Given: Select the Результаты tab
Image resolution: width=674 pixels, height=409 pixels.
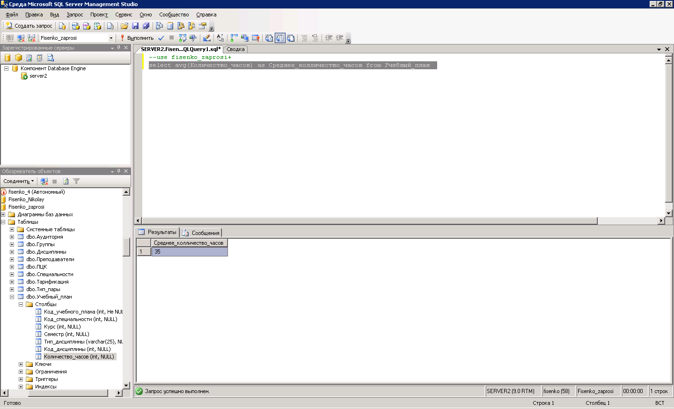Looking at the screenshot, I should pyautogui.click(x=158, y=232).
